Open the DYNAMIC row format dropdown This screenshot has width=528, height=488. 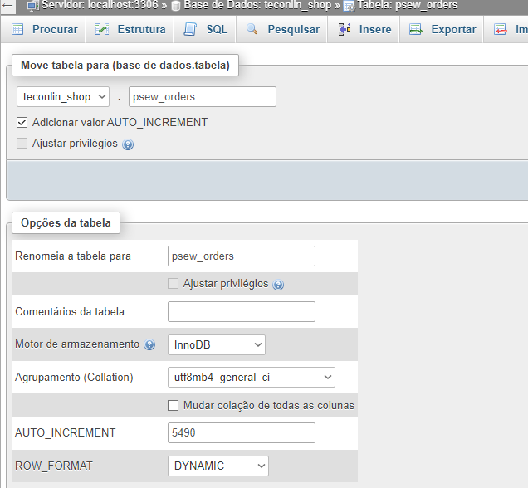[x=218, y=466]
